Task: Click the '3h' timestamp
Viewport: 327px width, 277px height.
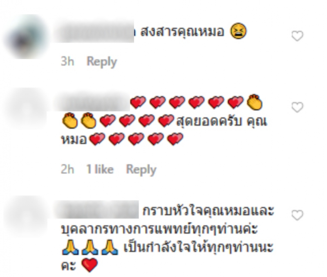Action: tap(67, 61)
